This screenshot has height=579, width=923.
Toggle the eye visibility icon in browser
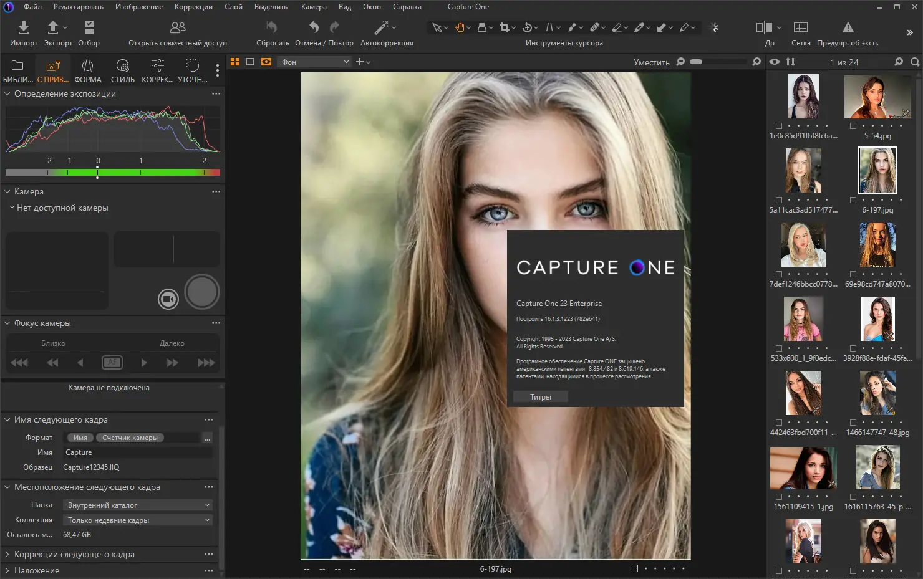775,62
